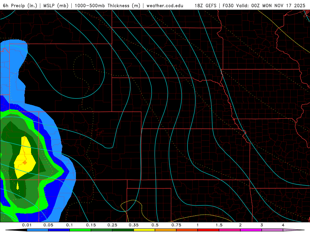Click the 0.75 legend value
The image size is (310, 232).
(176, 225)
